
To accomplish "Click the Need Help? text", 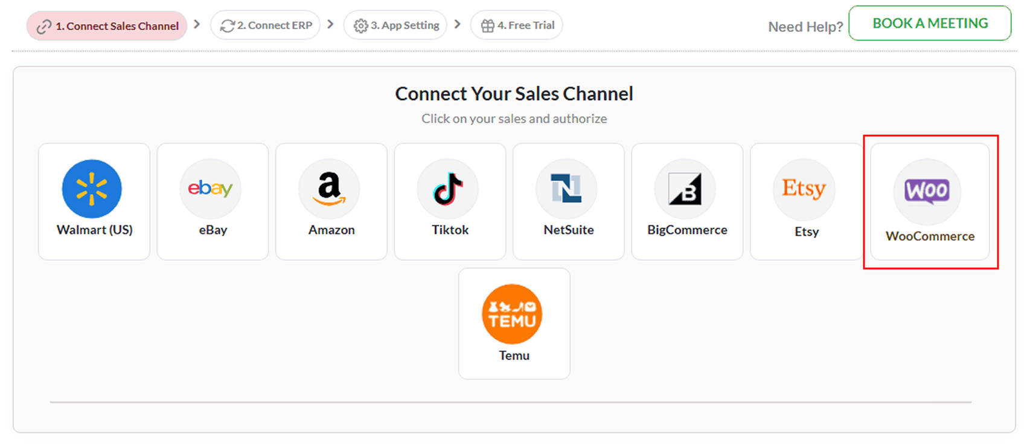I will (x=805, y=27).
